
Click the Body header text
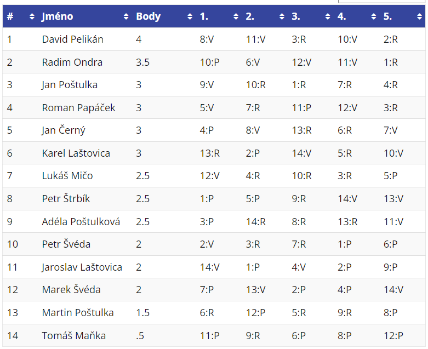[x=148, y=16]
